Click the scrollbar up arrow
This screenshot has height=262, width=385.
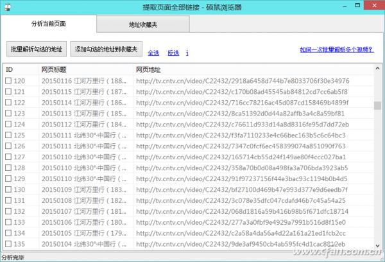pyautogui.click(x=377, y=69)
